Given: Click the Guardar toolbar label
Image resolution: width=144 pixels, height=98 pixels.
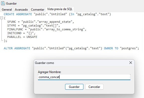Looking at the screenshot, I should point(11,4).
